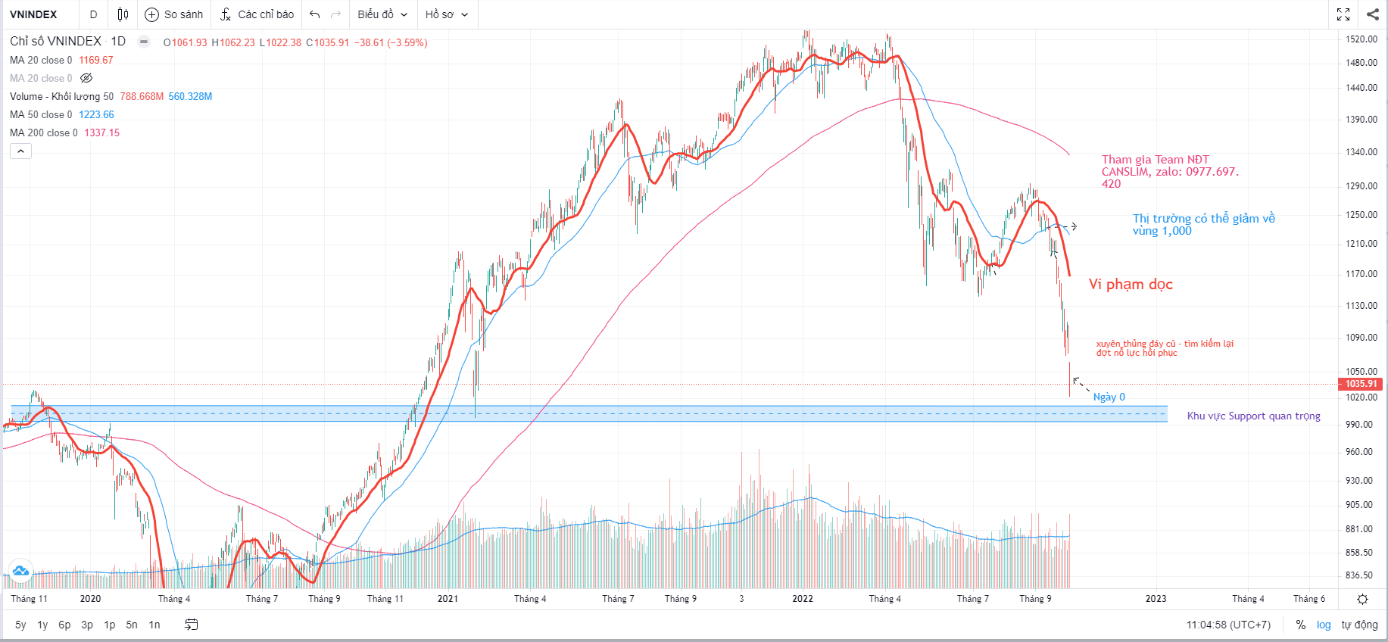This screenshot has width=1388, height=642.
Task: Toggle the 'tự động' auto scale option
Action: pos(1359,625)
